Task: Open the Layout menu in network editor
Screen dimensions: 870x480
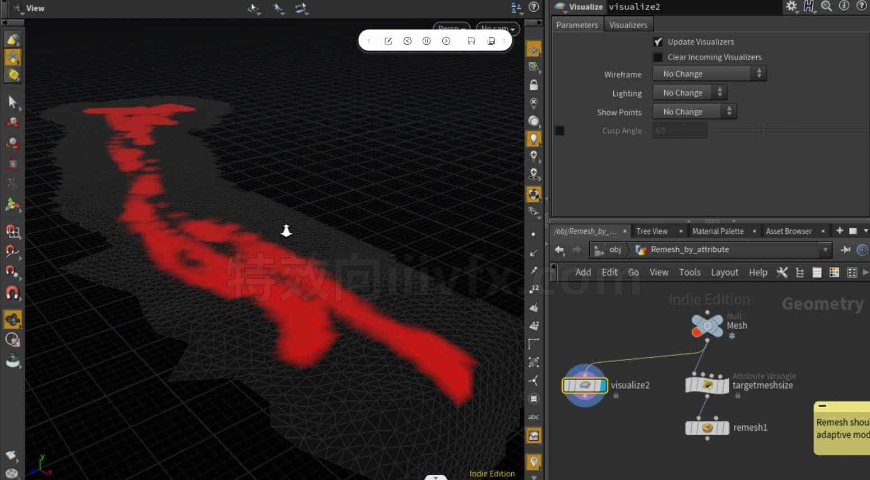Action: click(x=724, y=273)
